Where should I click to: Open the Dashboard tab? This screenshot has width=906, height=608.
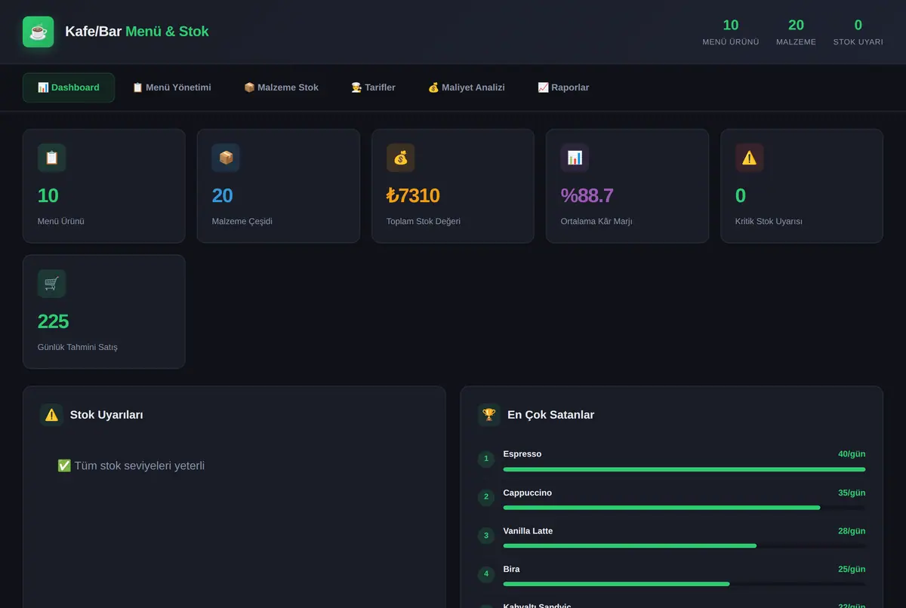[x=69, y=88]
